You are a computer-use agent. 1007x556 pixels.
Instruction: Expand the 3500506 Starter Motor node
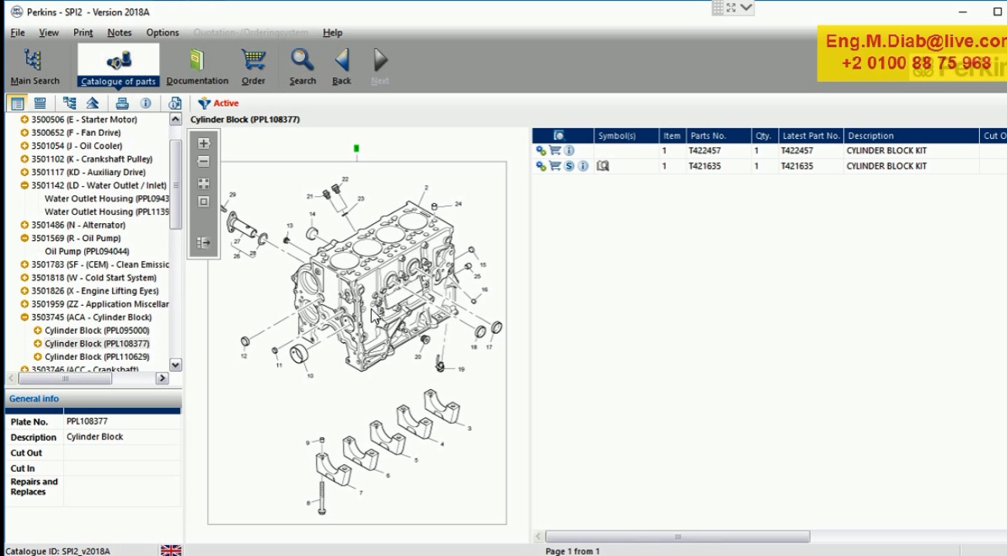(x=25, y=120)
